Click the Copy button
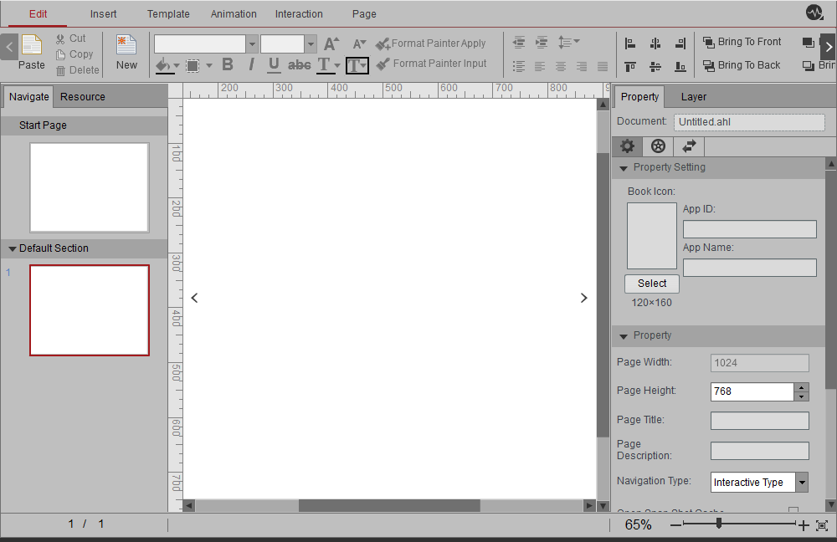 coord(74,54)
